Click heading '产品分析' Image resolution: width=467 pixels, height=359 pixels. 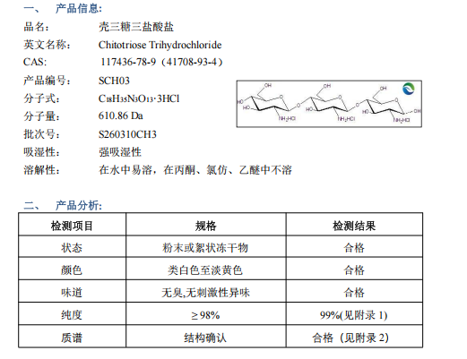click(x=79, y=205)
